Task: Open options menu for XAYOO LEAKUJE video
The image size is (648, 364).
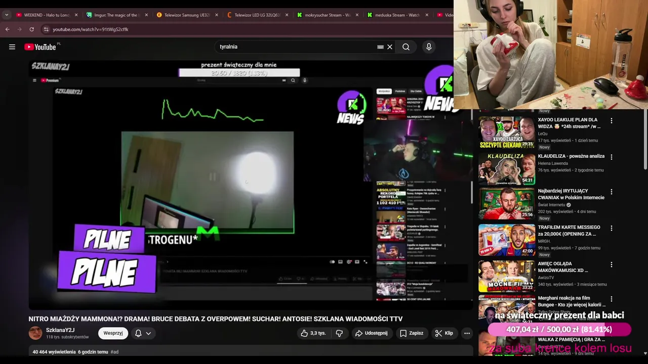Action: coord(612,121)
